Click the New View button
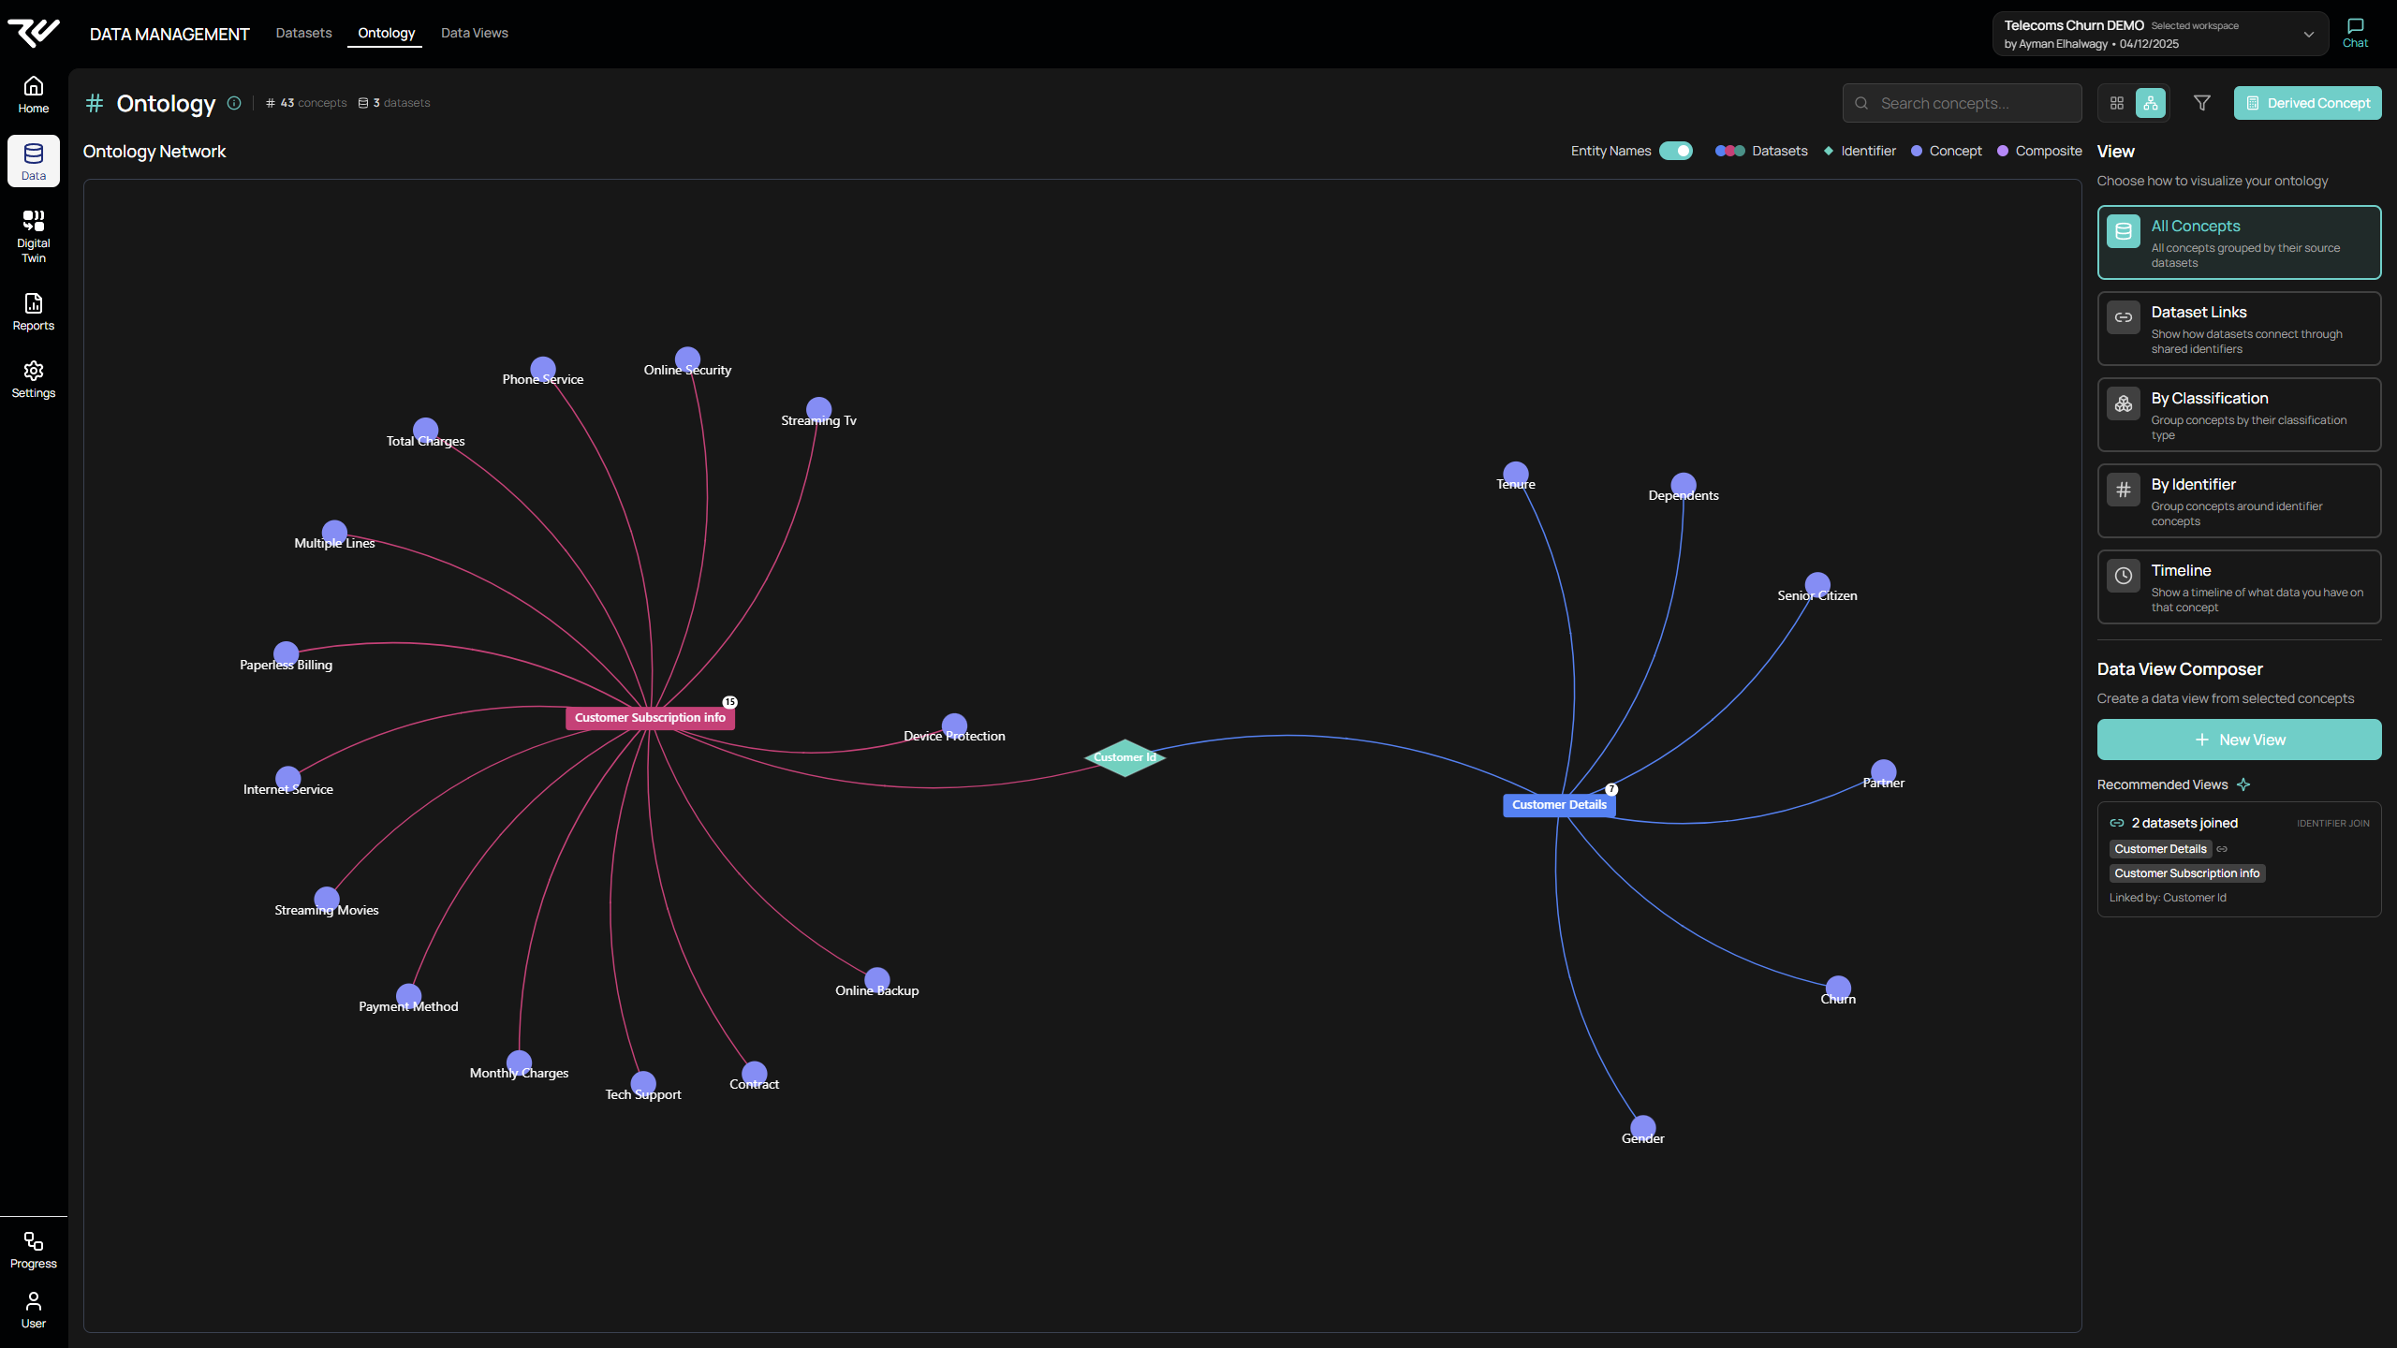The height and width of the screenshot is (1348, 2397). coord(2239,739)
